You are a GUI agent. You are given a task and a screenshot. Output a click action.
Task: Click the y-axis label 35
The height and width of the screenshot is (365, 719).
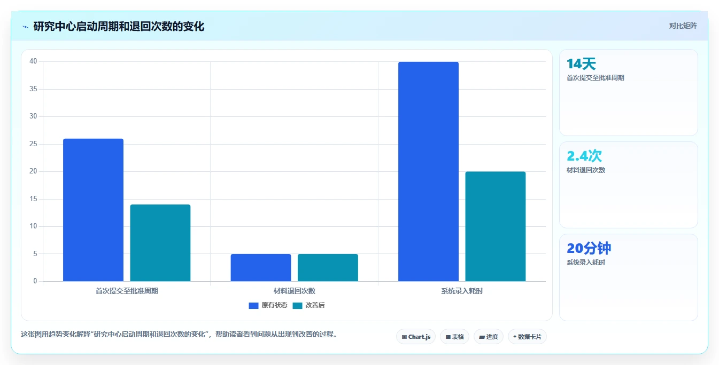(33, 89)
